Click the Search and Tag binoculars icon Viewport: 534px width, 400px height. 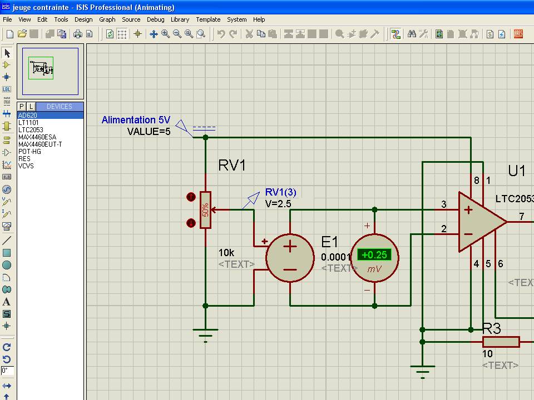[412, 34]
